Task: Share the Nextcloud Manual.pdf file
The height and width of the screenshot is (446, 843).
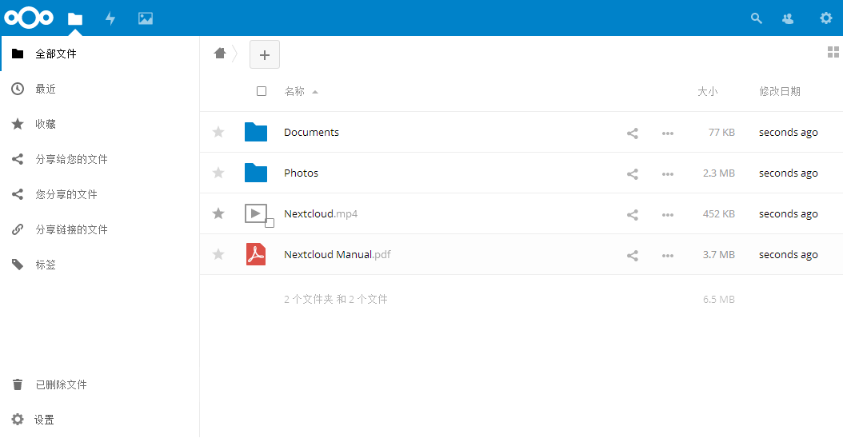Action: [632, 256]
